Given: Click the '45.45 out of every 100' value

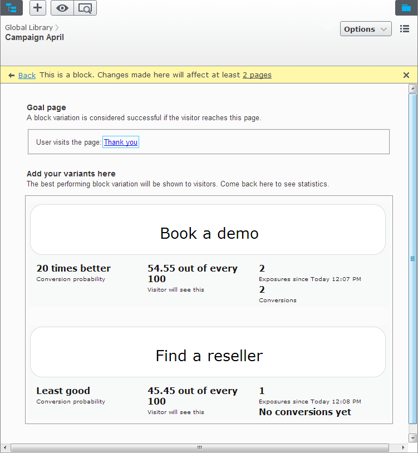Looking at the screenshot, I should [x=193, y=396].
